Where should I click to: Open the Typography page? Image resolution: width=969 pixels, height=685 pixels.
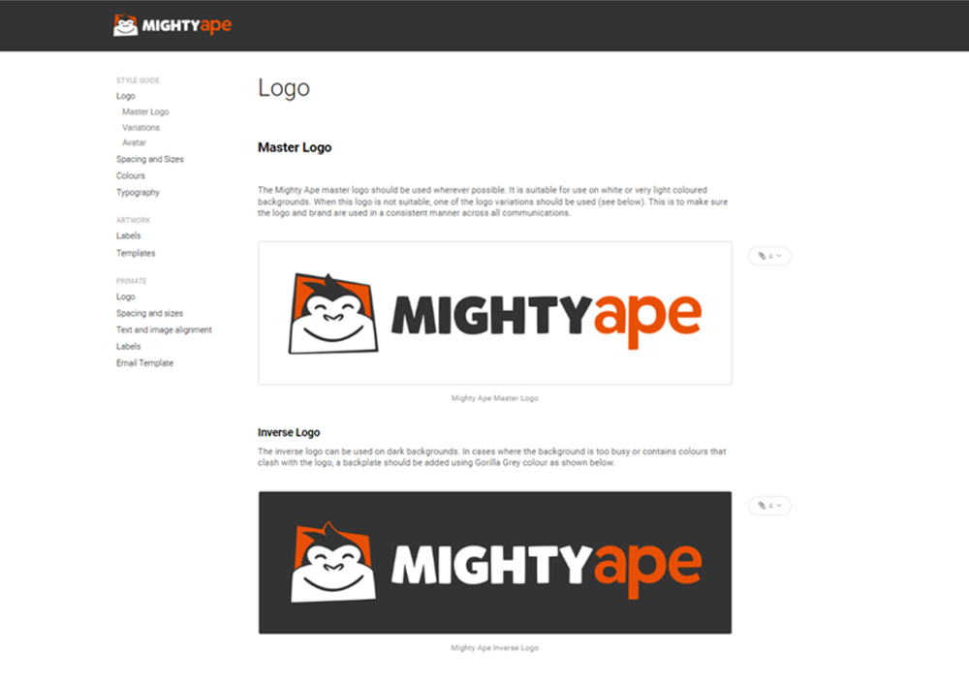click(x=138, y=193)
